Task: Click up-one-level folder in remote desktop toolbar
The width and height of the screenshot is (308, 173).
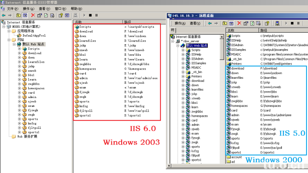Action: [225, 23]
